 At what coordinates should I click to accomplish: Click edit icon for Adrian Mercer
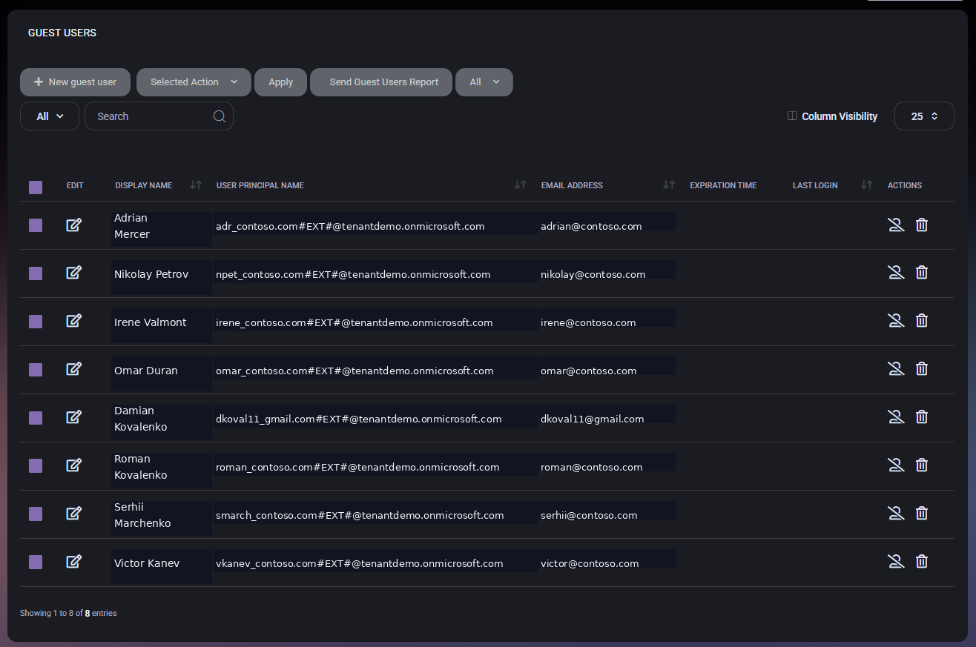[73, 225]
